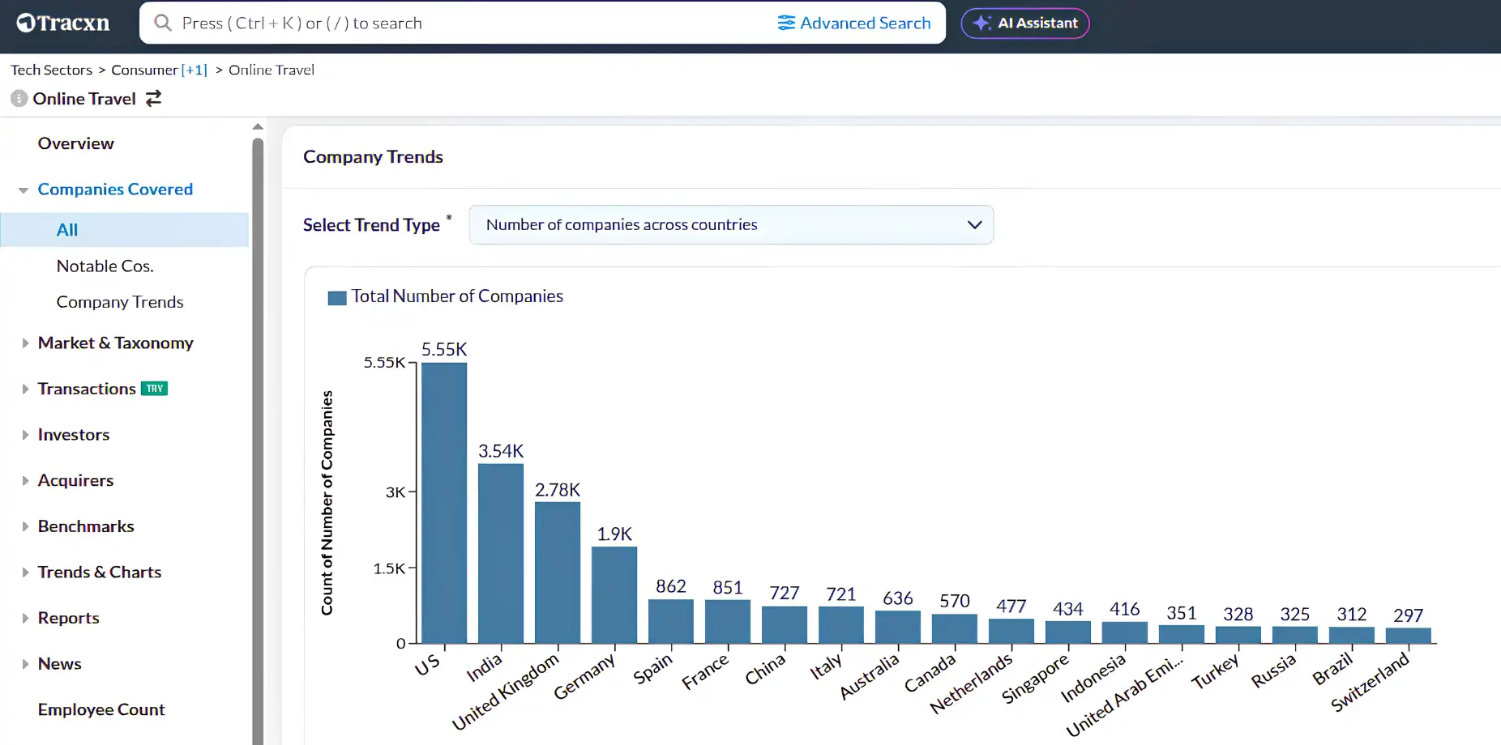Click the '5.55K' bar value label

tap(444, 350)
